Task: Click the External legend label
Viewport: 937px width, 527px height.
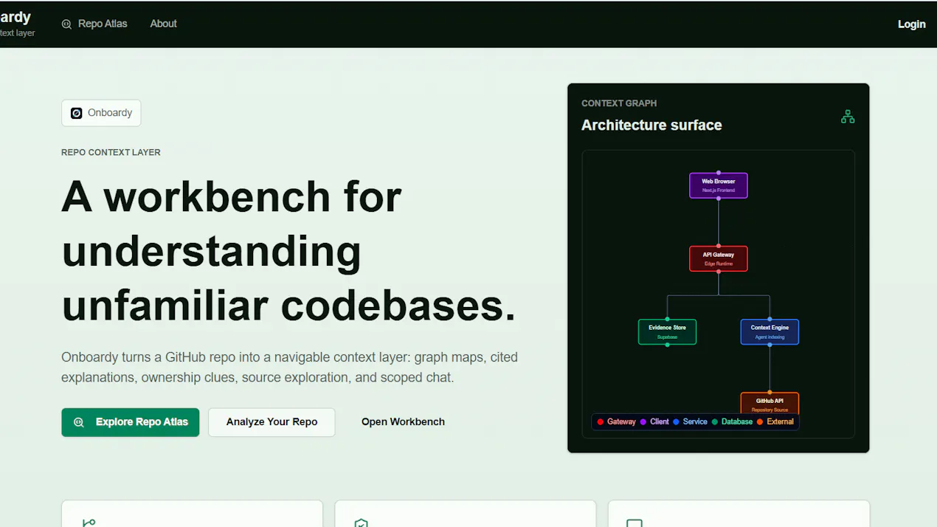Action: click(x=780, y=422)
